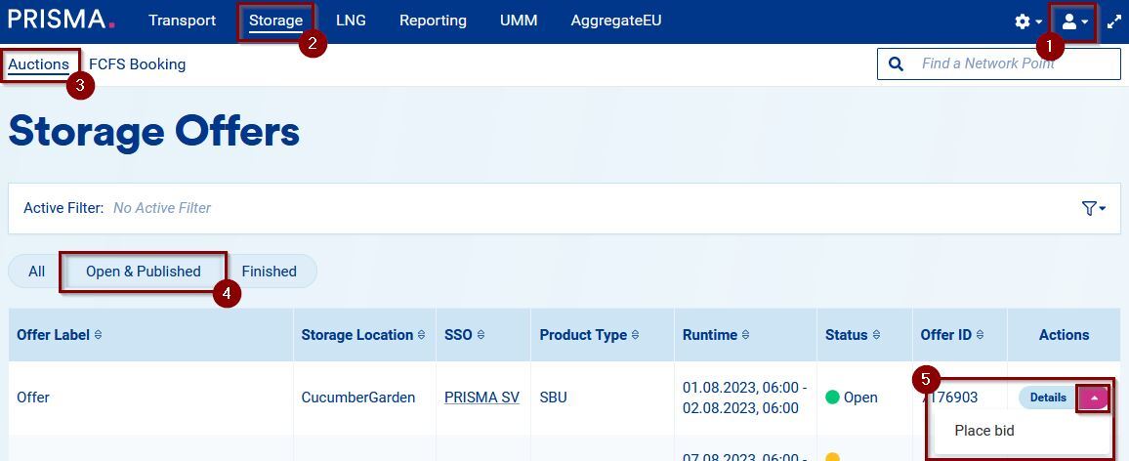Open the filter funnel dropdown
The image size is (1129, 461).
pyautogui.click(x=1093, y=208)
